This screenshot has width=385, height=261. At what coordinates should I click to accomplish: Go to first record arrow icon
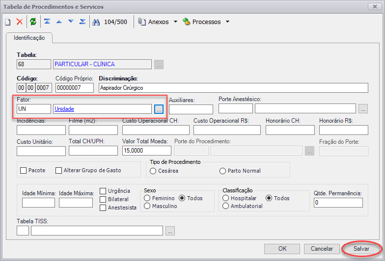[x=47, y=22]
